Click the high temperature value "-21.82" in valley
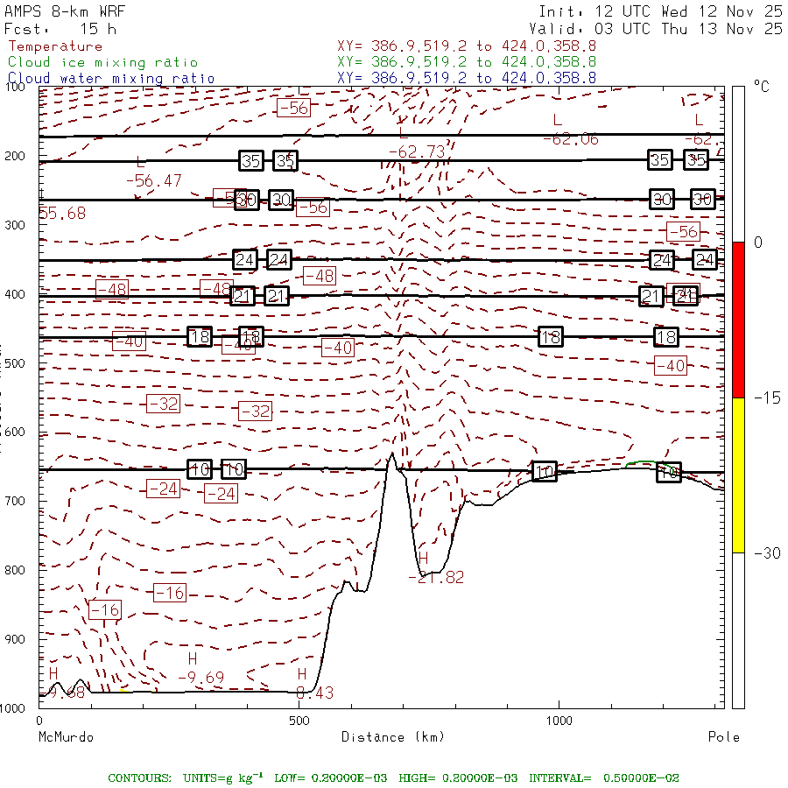Viewport: 788px width, 788px height. click(436, 577)
